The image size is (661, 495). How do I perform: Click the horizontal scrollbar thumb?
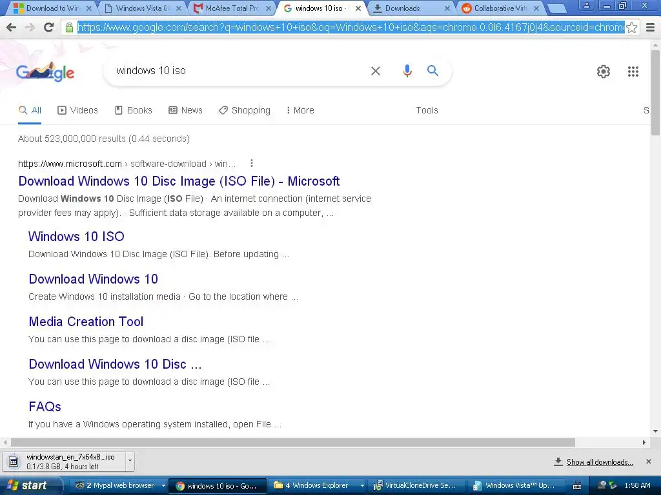pos(292,442)
